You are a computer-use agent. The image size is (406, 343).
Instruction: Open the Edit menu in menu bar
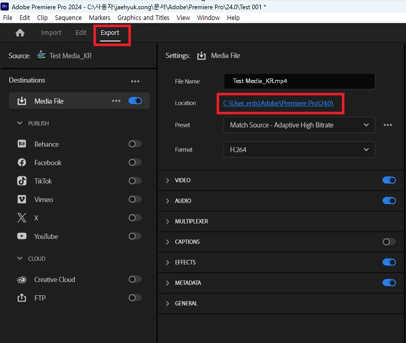click(x=25, y=17)
